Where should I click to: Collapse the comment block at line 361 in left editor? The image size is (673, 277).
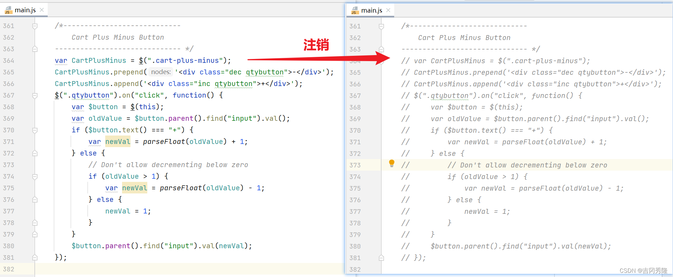tap(35, 26)
